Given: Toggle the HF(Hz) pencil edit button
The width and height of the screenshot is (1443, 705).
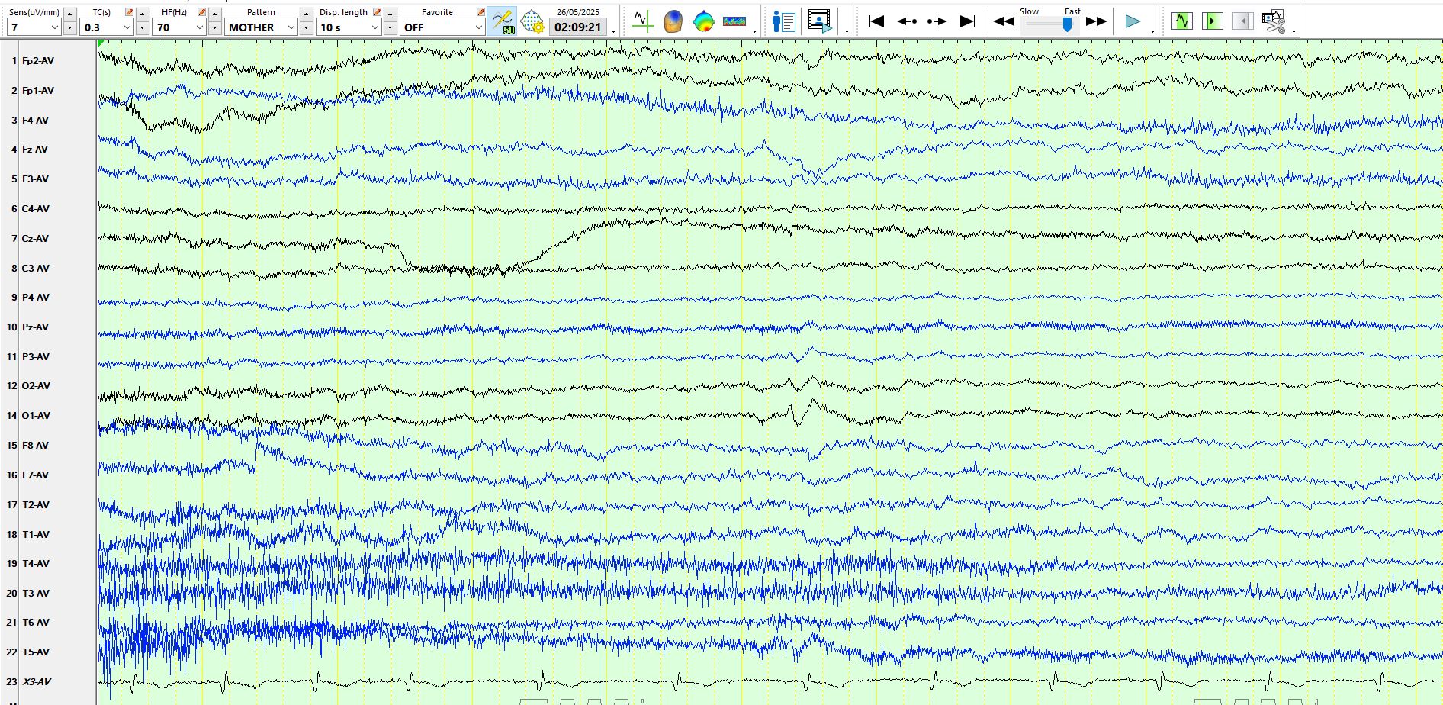Looking at the screenshot, I should click(201, 12).
